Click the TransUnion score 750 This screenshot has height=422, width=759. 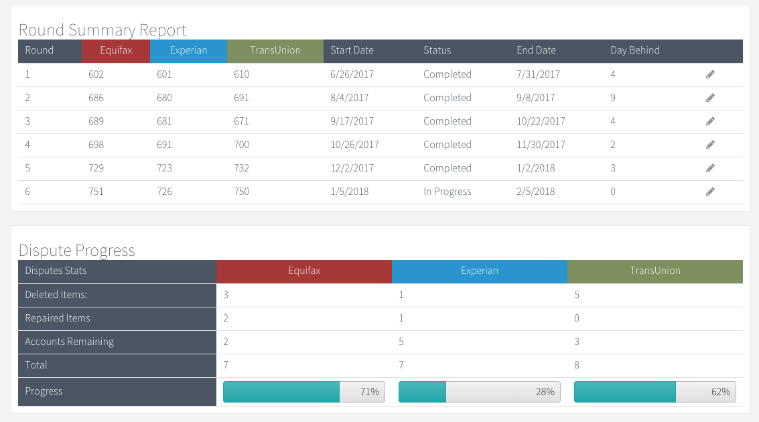click(x=242, y=192)
